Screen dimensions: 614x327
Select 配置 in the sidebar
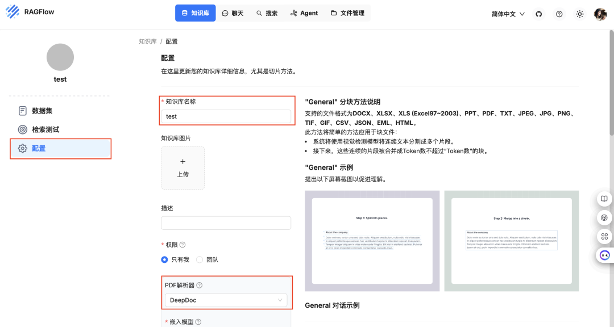(60, 149)
